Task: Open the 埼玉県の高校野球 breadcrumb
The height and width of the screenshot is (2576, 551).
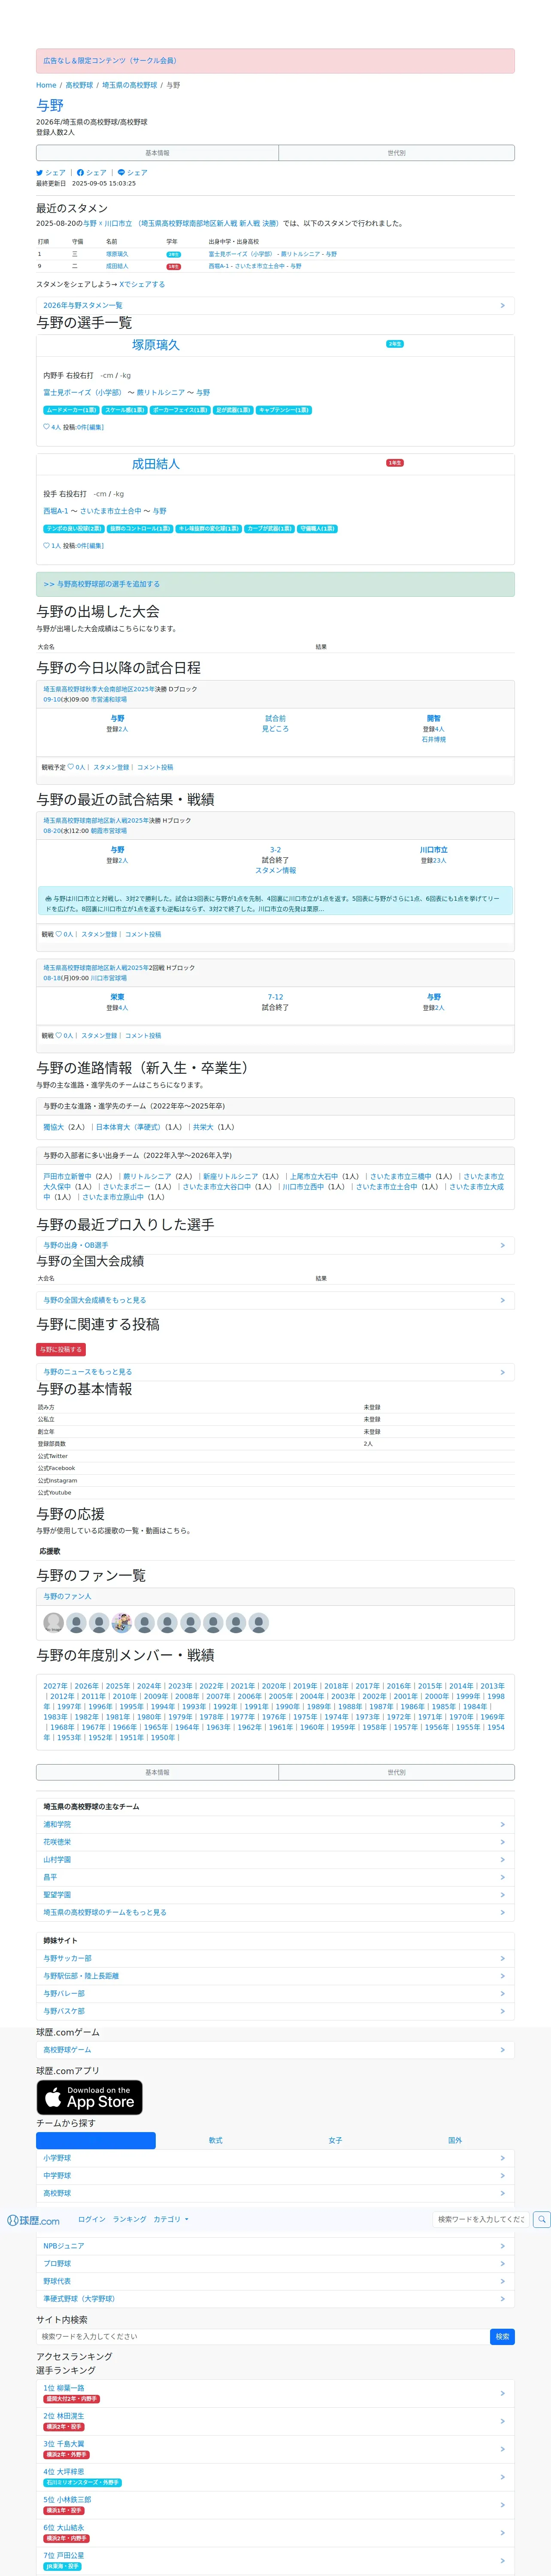Action: (x=130, y=86)
